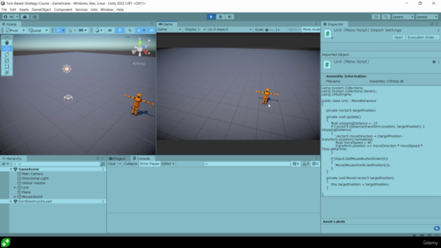Select the combined Transform tool
This screenshot has width=441, height=248.
[7, 72]
